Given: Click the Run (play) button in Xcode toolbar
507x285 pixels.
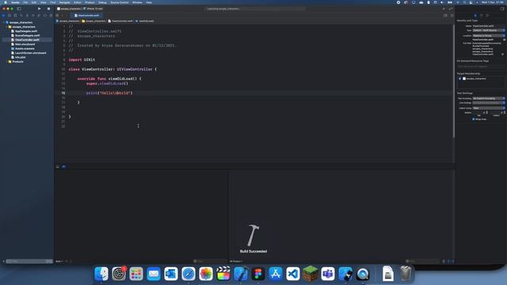Looking at the screenshot, I should (x=40, y=9).
